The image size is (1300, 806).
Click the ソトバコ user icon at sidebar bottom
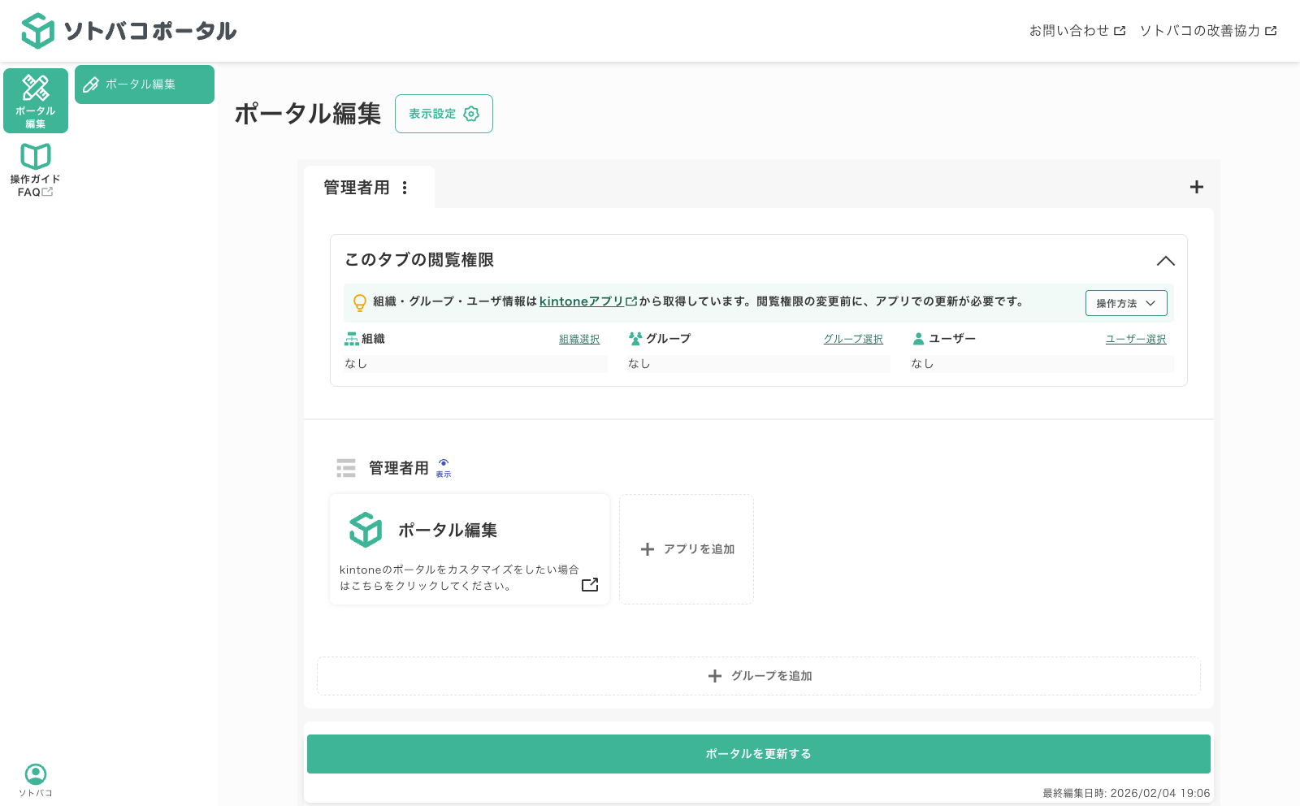click(x=35, y=774)
